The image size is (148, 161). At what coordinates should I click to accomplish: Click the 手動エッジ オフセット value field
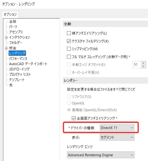click(137, 65)
